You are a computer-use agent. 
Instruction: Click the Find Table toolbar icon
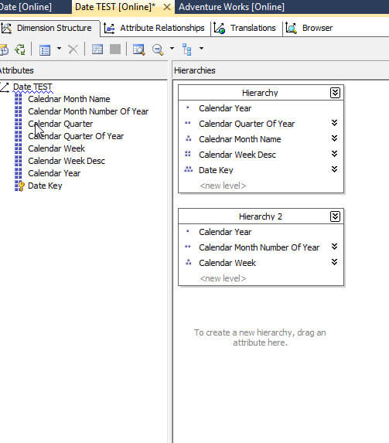point(138,49)
